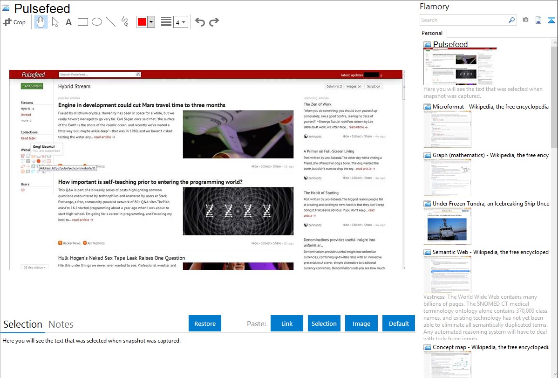
Task: Toggle 'Script: on' in the snapshot
Action: 373,86
